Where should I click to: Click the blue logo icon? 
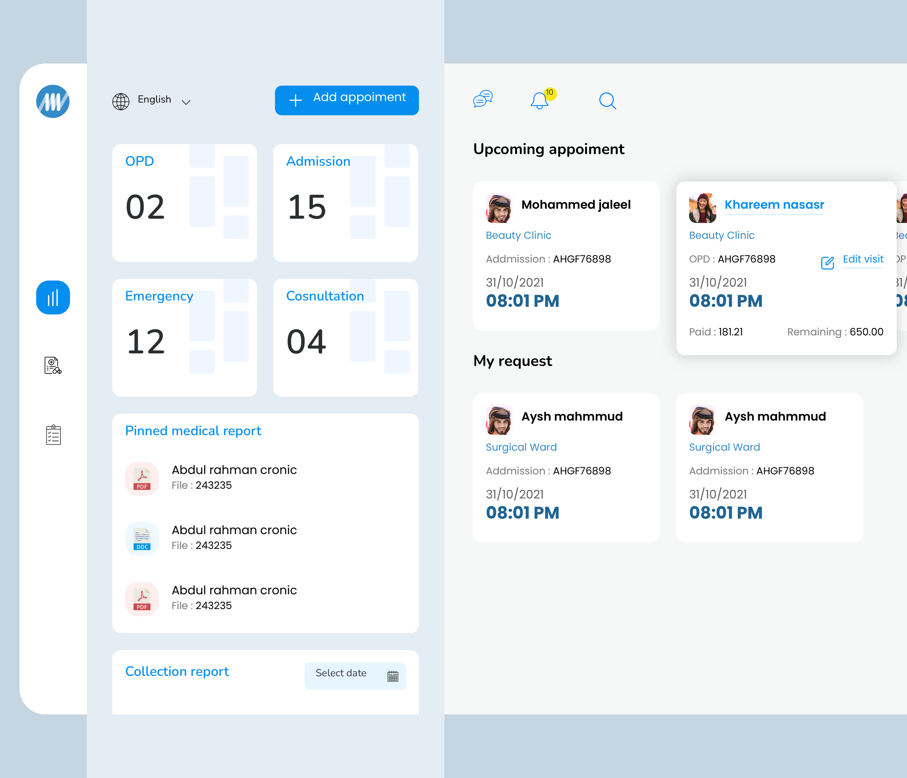[x=53, y=101]
